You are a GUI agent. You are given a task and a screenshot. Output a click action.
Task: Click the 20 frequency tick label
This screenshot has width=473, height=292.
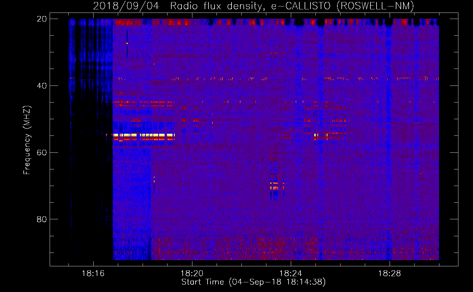[x=42, y=19]
